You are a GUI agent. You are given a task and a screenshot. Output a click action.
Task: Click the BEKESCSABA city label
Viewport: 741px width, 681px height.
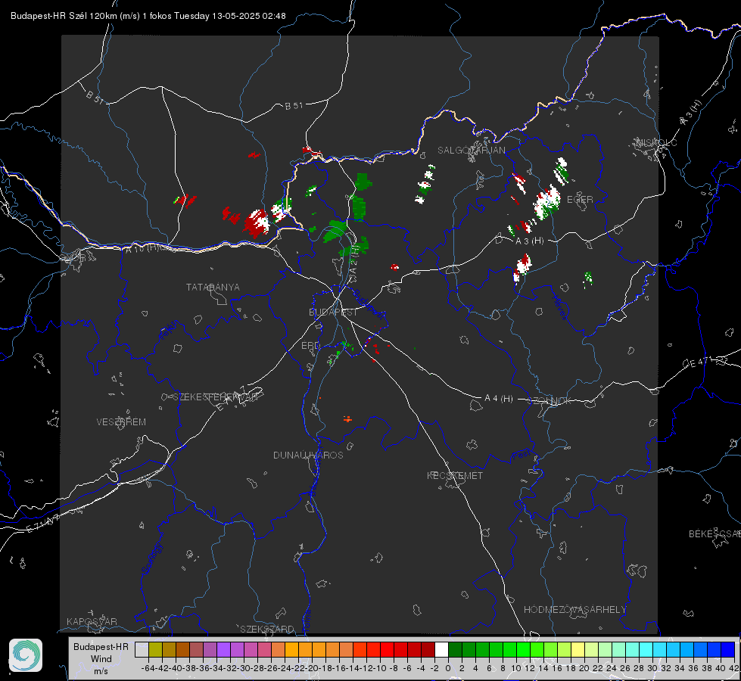point(715,533)
